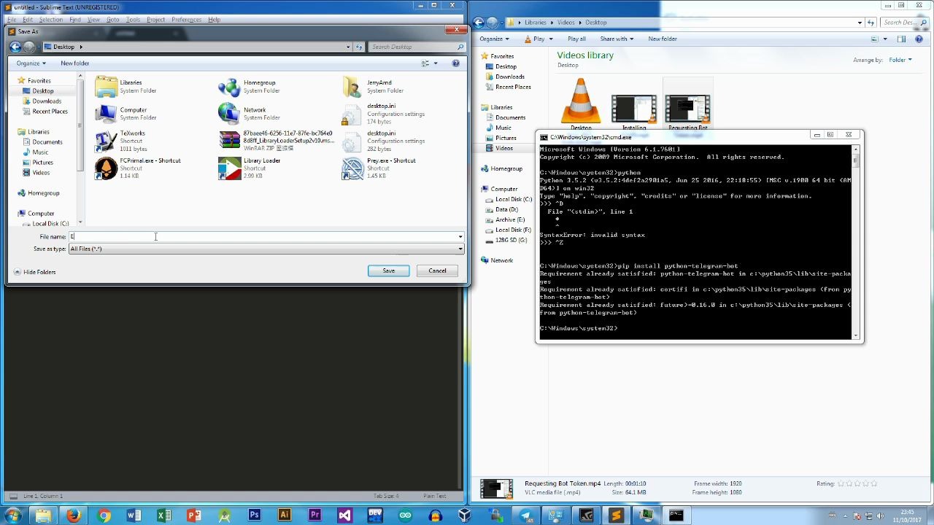The image size is (934, 525).
Task: Select desktop.ini 174 bytes file
Action: (x=383, y=114)
